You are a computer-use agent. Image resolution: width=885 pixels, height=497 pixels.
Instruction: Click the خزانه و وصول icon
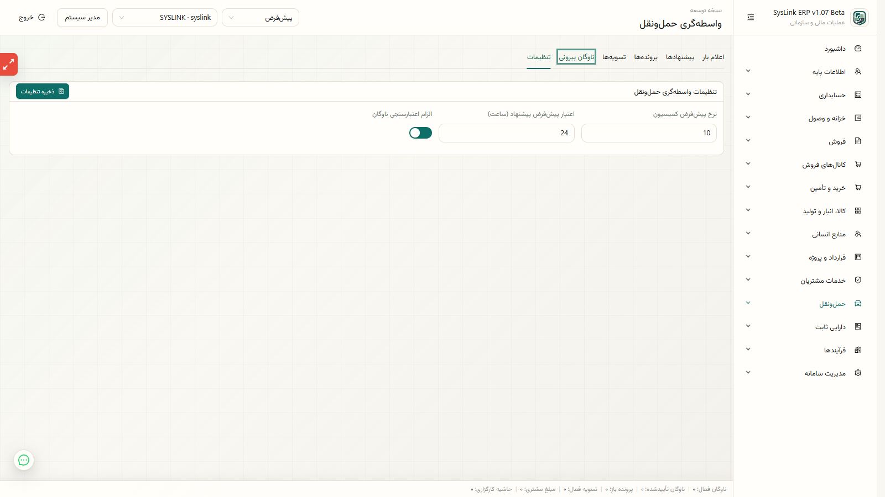coord(858,118)
